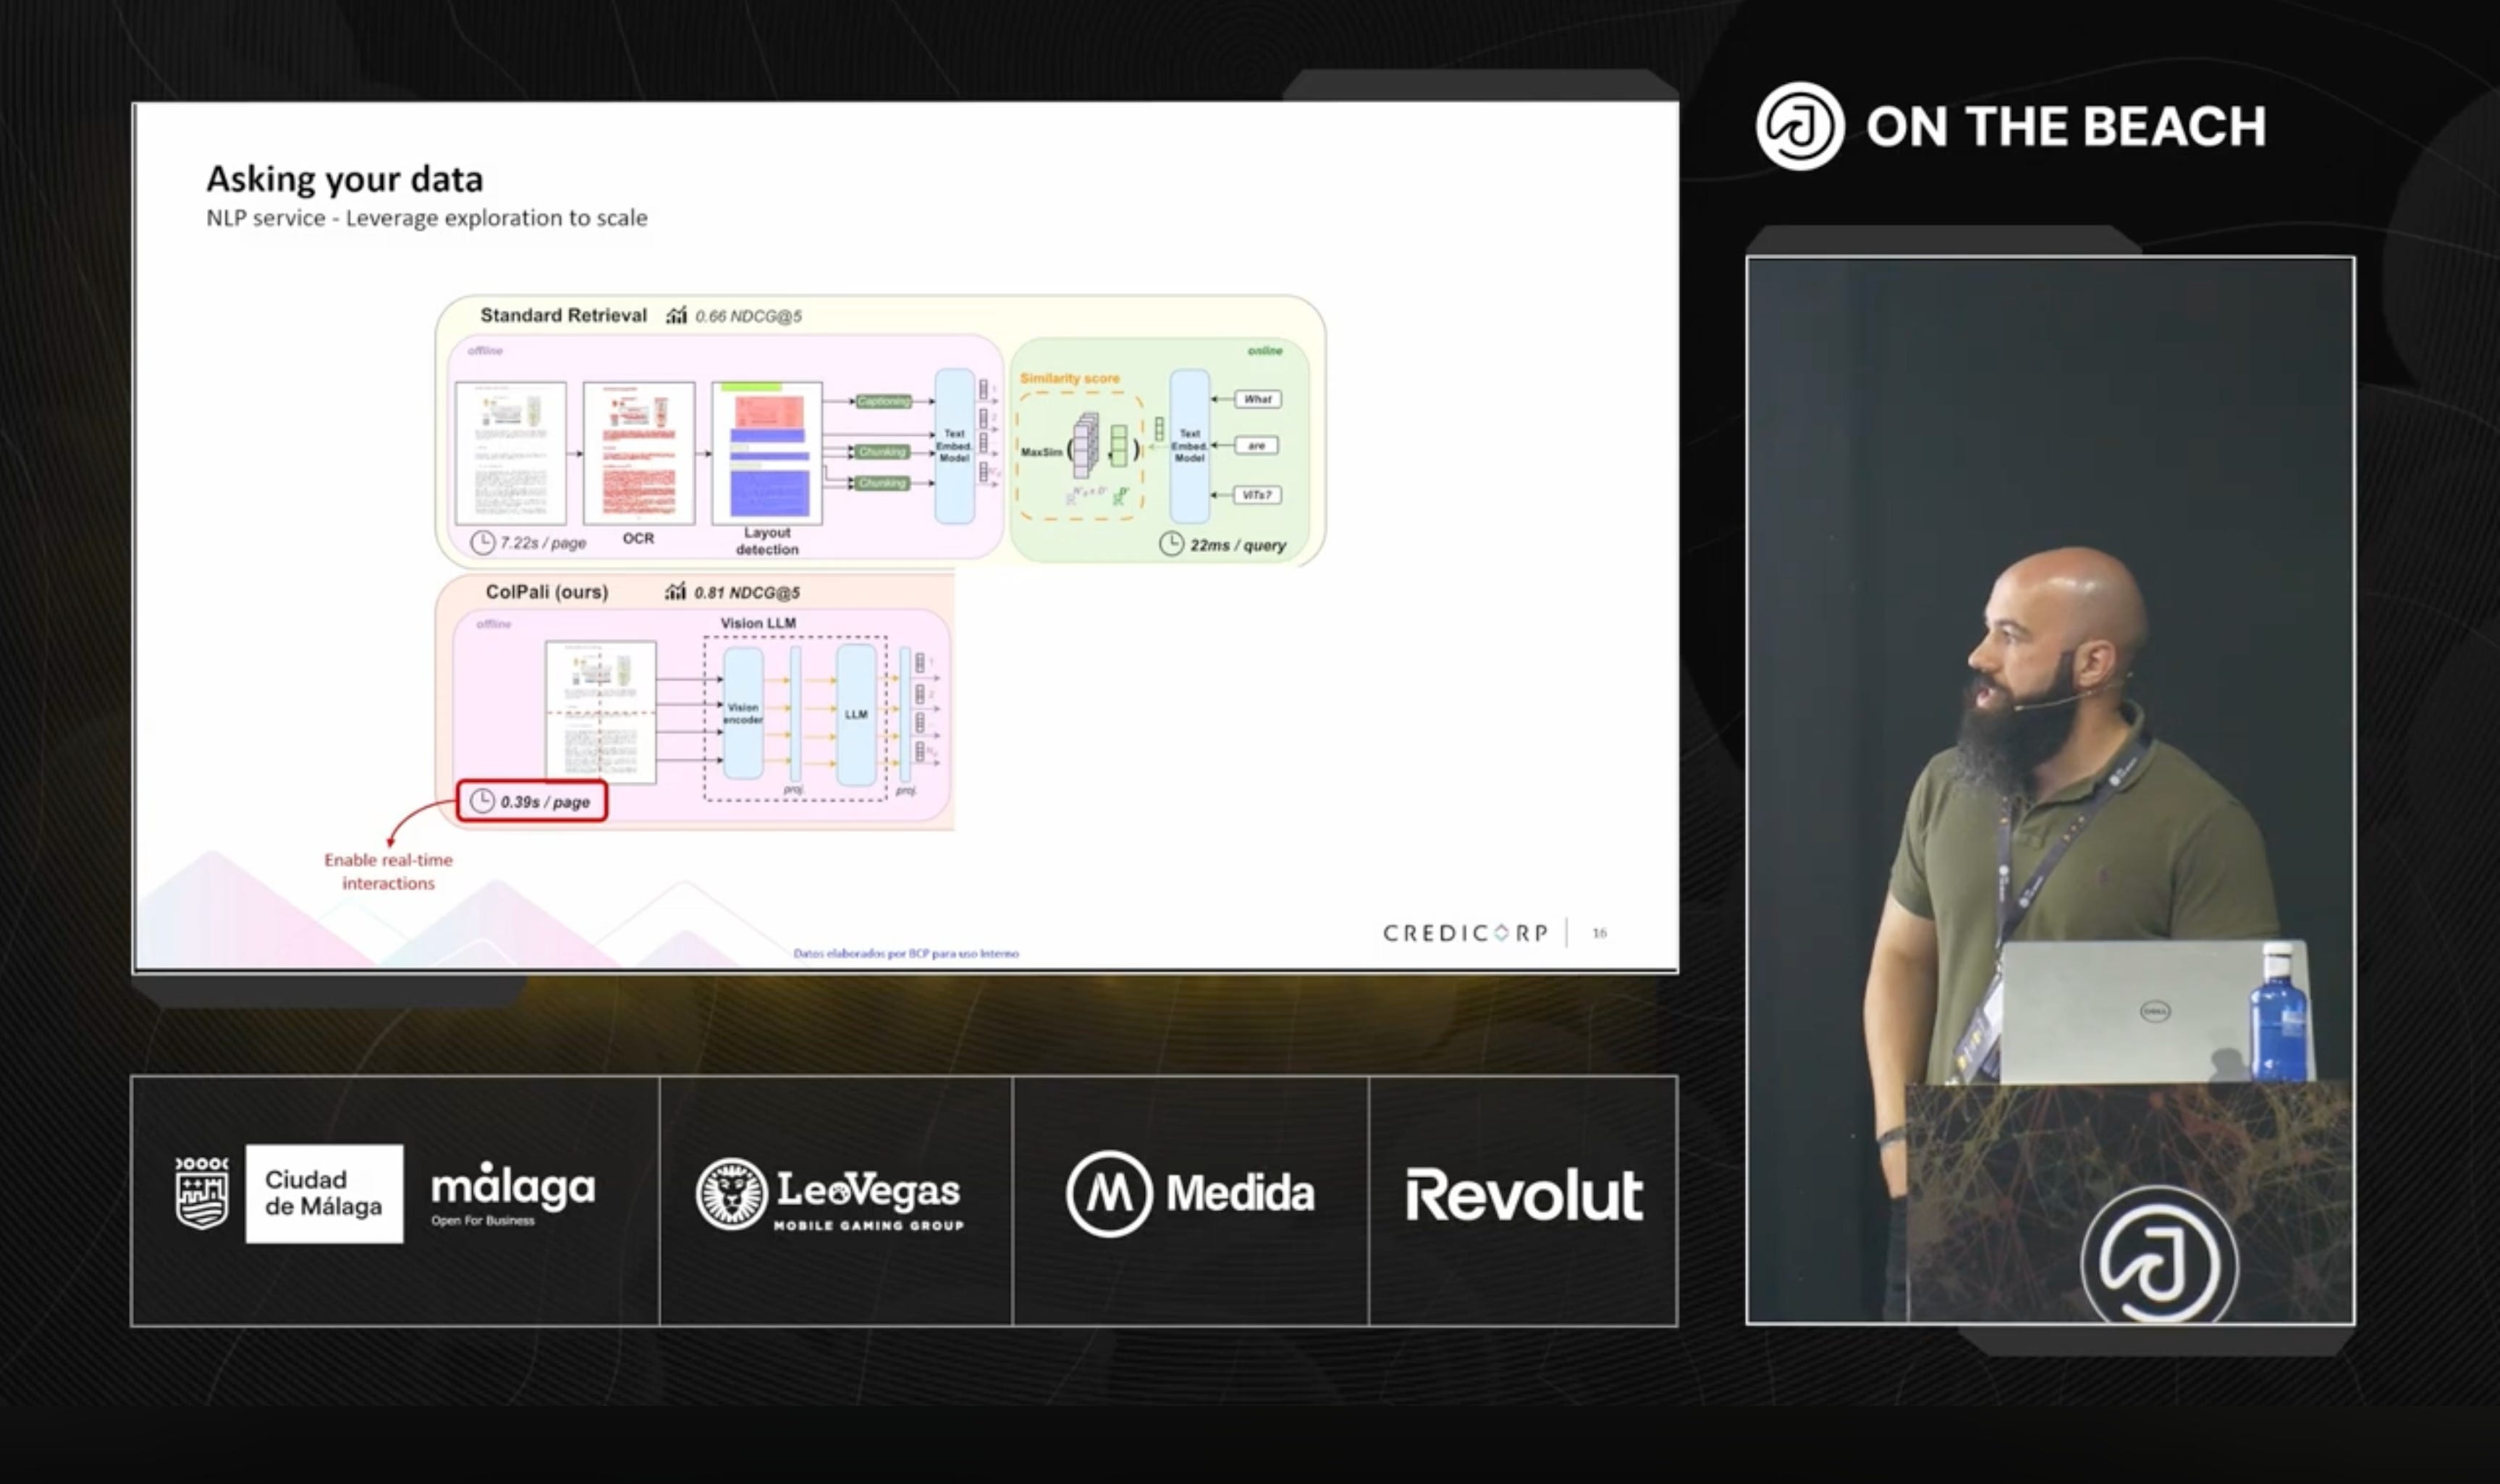
Task: Click the Medida circled M icon
Action: pos(1109,1194)
